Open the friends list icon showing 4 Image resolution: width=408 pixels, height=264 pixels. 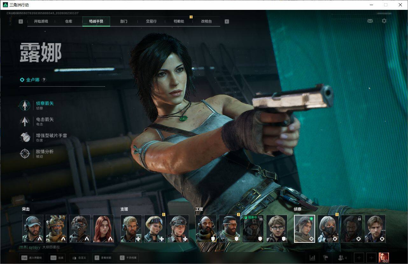[342, 258]
